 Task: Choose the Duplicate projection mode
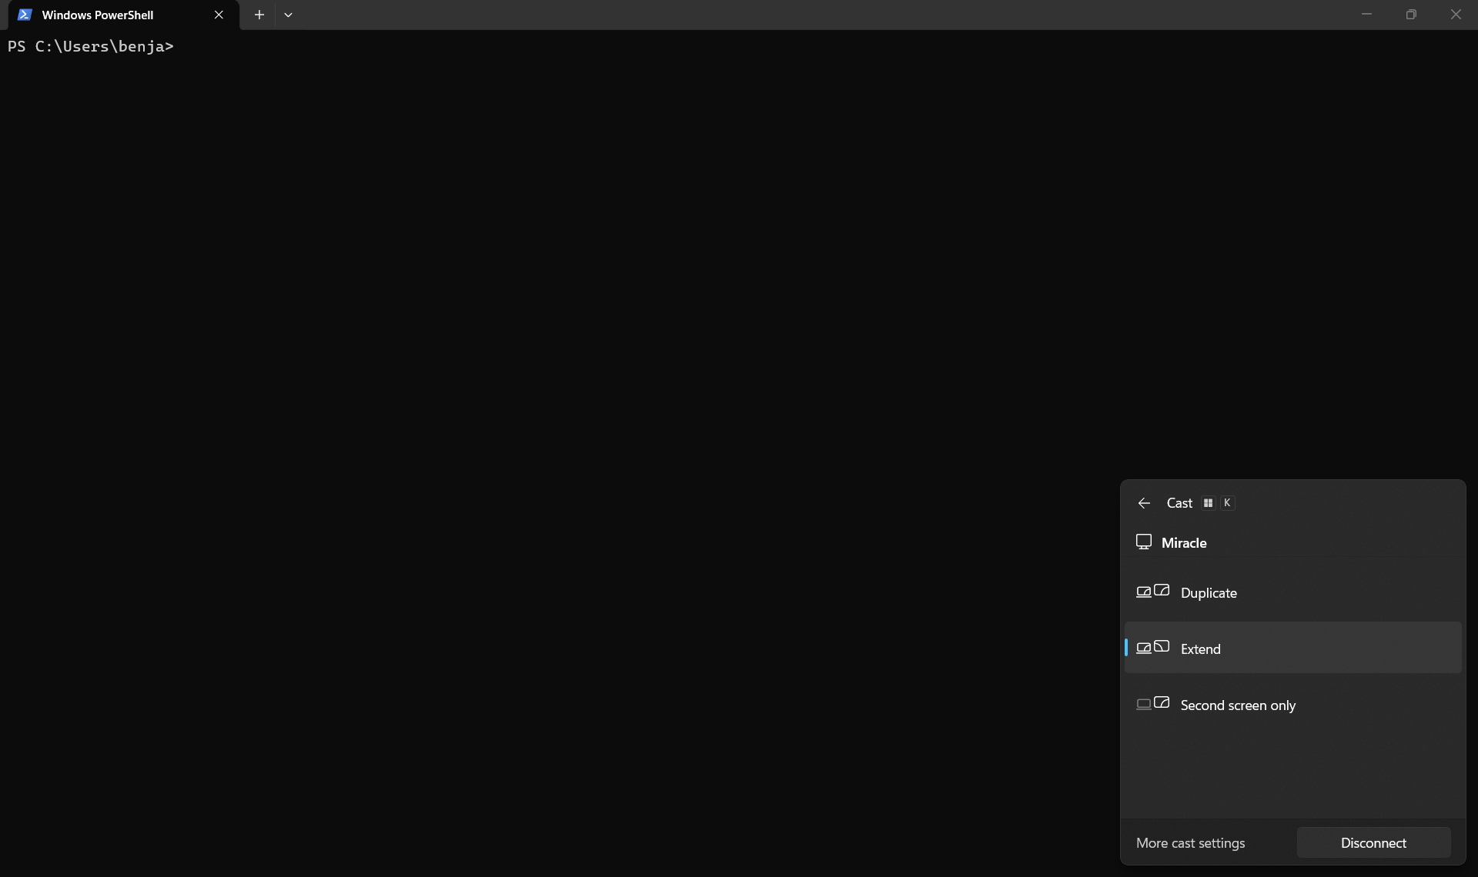1209,593
